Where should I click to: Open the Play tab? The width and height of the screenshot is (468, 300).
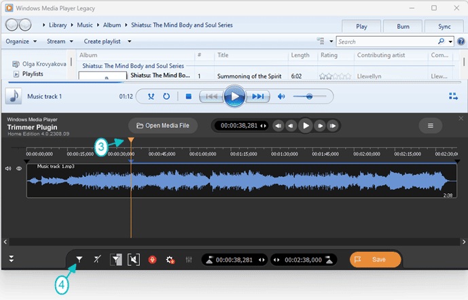coord(361,27)
